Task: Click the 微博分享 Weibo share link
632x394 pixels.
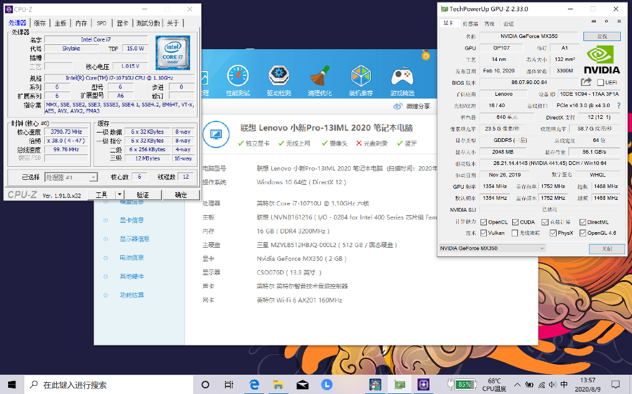Action: pos(413,106)
